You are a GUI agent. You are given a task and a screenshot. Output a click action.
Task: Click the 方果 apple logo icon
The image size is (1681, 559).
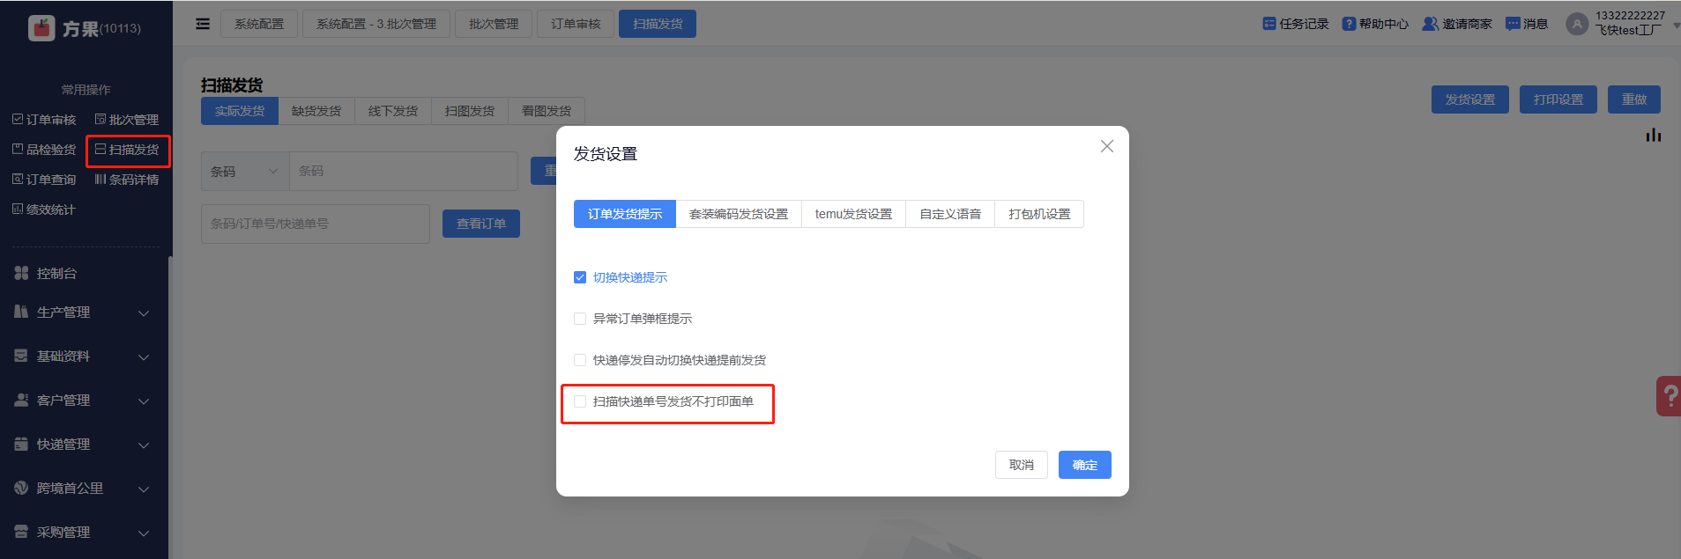41,28
